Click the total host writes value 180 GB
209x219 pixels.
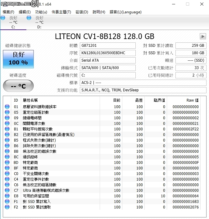[x=191, y=53]
